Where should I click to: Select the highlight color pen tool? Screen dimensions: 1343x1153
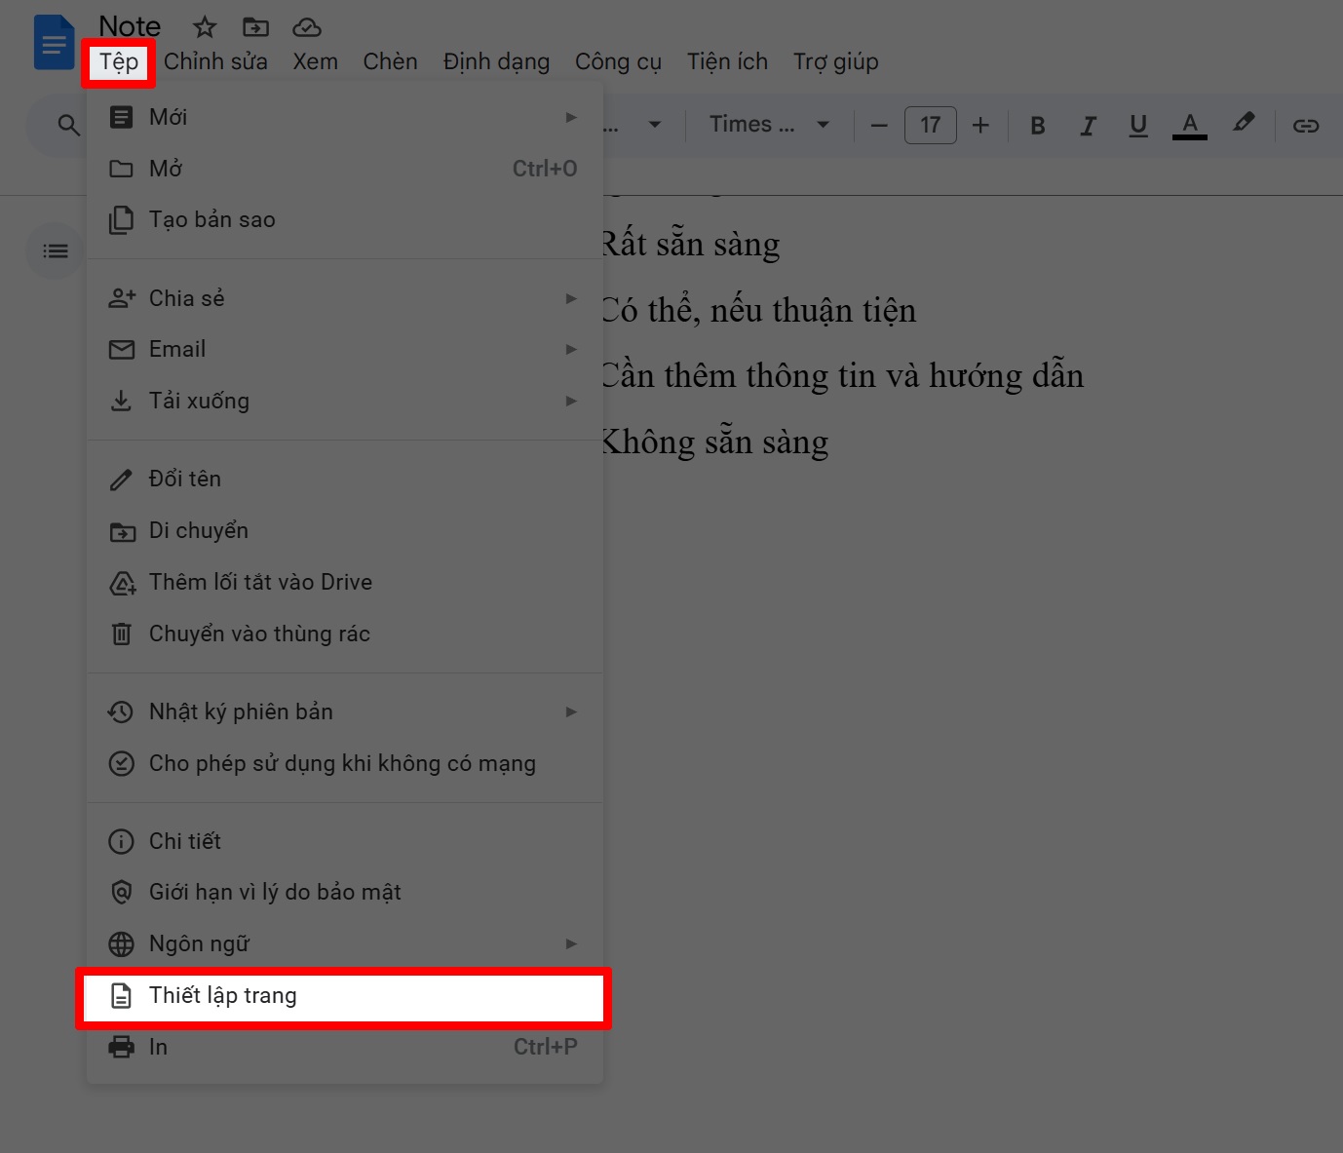pyautogui.click(x=1243, y=124)
